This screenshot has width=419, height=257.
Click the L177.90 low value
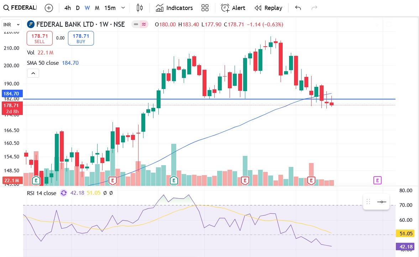211,24
